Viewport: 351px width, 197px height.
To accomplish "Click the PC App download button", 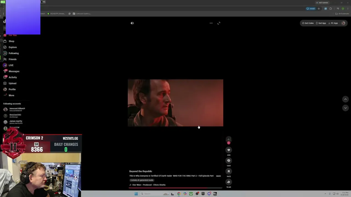I will point(333,23).
